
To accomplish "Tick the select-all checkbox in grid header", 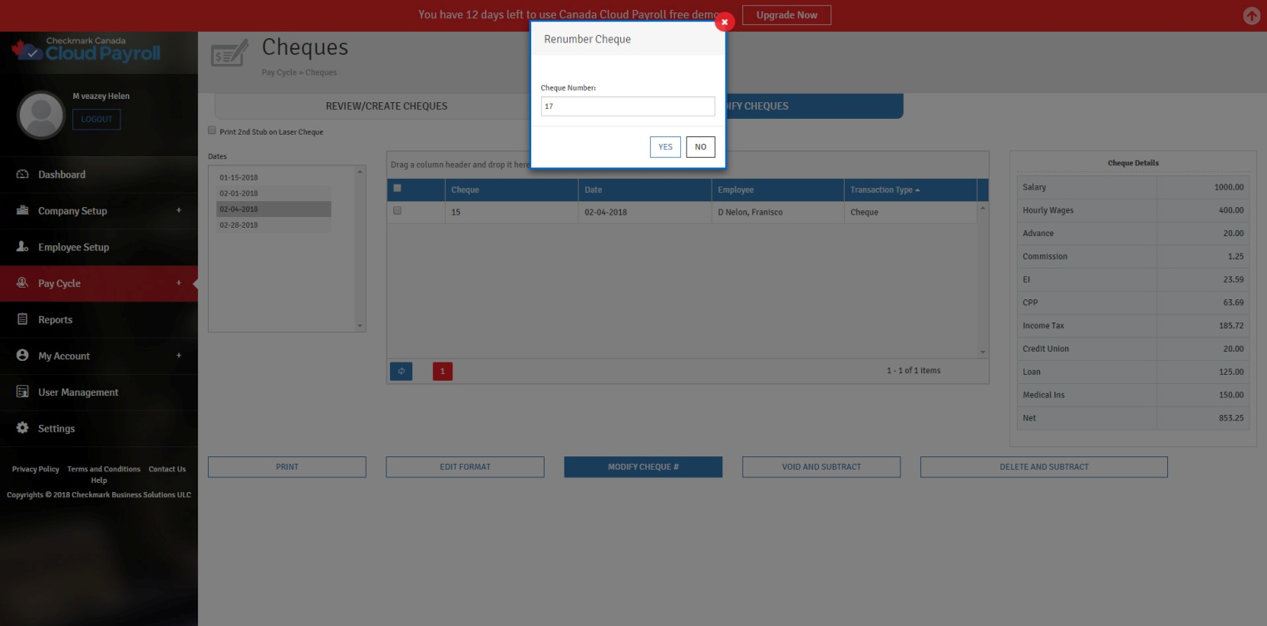I will click(397, 189).
